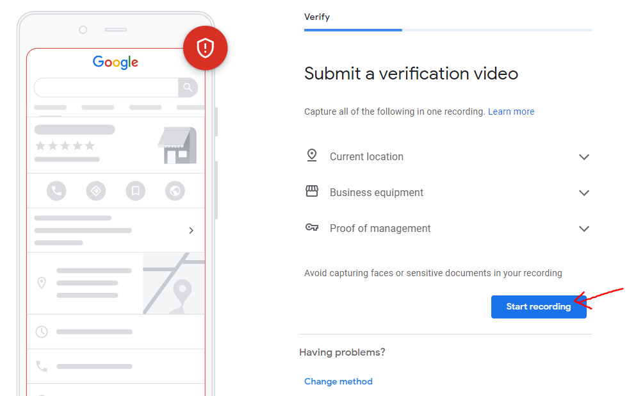The width and height of the screenshot is (636, 396).
Task: Click the Google search field in mockup
Action: pos(106,87)
